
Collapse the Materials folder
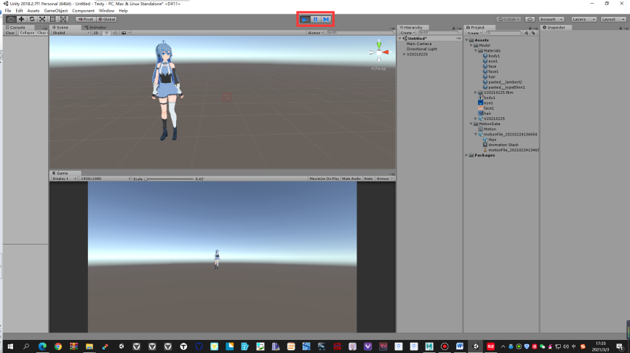476,51
